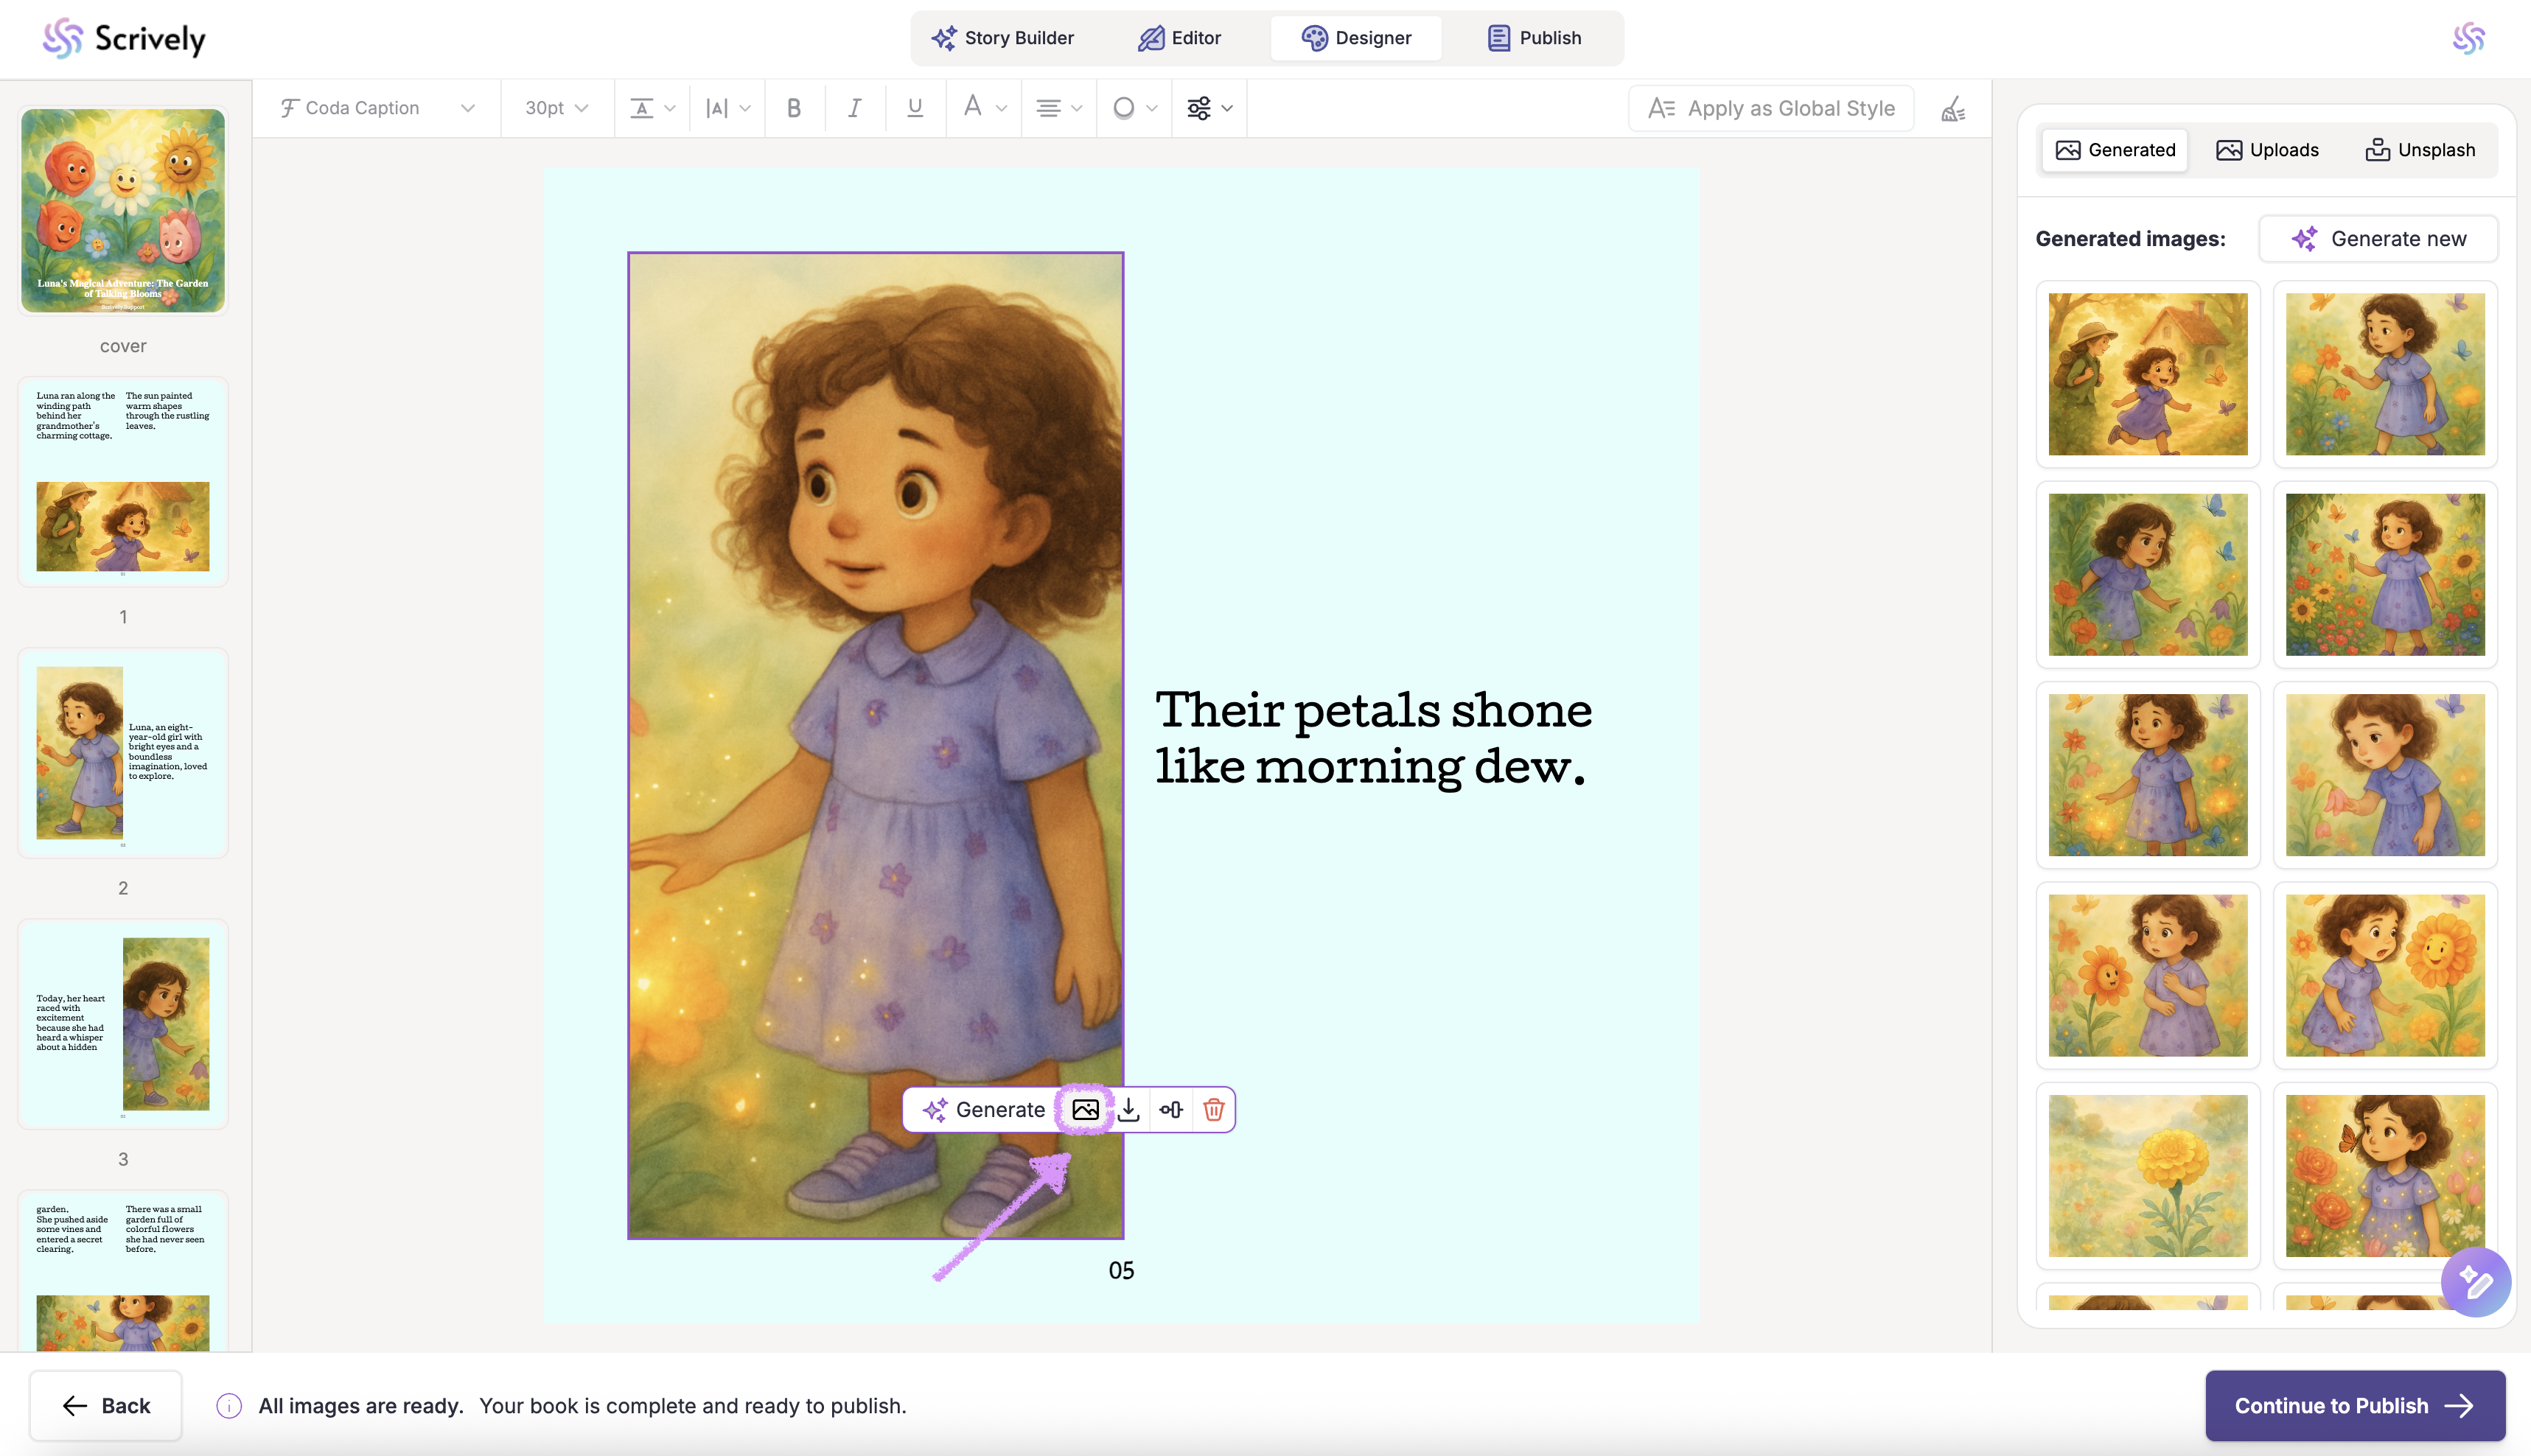Image resolution: width=2531 pixels, height=1456 pixels.
Task: Switch to the Uploads tab
Action: 2267,150
